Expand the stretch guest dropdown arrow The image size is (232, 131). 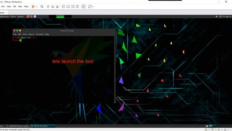click(x=93, y=7)
